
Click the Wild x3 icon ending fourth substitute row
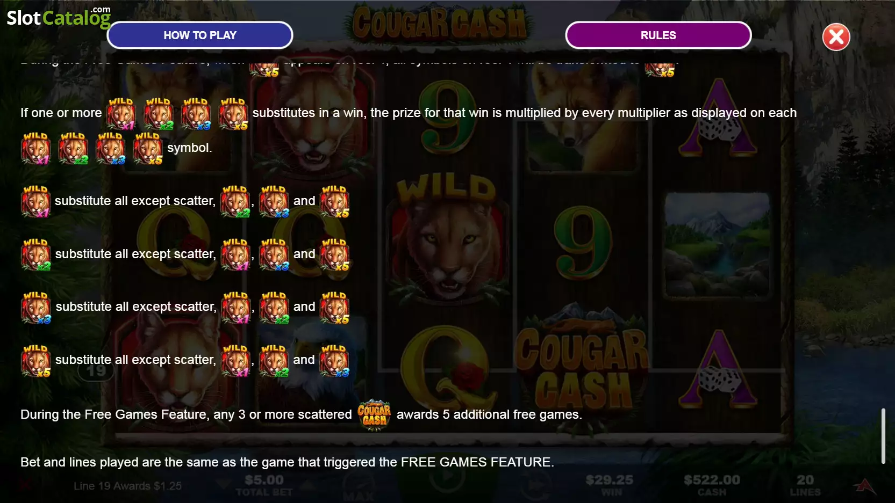pyautogui.click(x=334, y=360)
